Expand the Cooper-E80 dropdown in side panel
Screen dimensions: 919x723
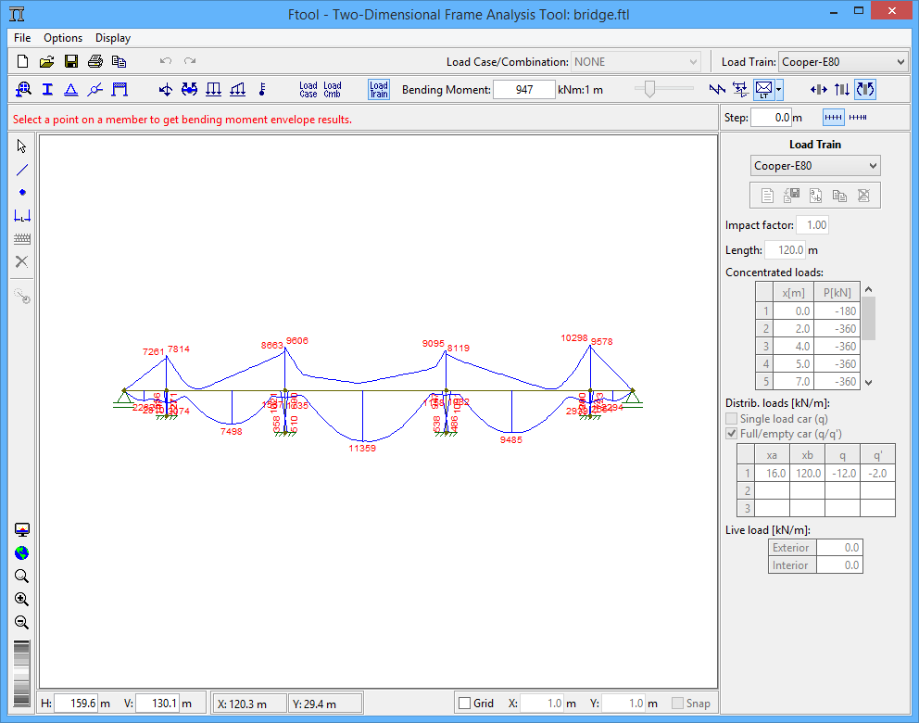(x=815, y=166)
